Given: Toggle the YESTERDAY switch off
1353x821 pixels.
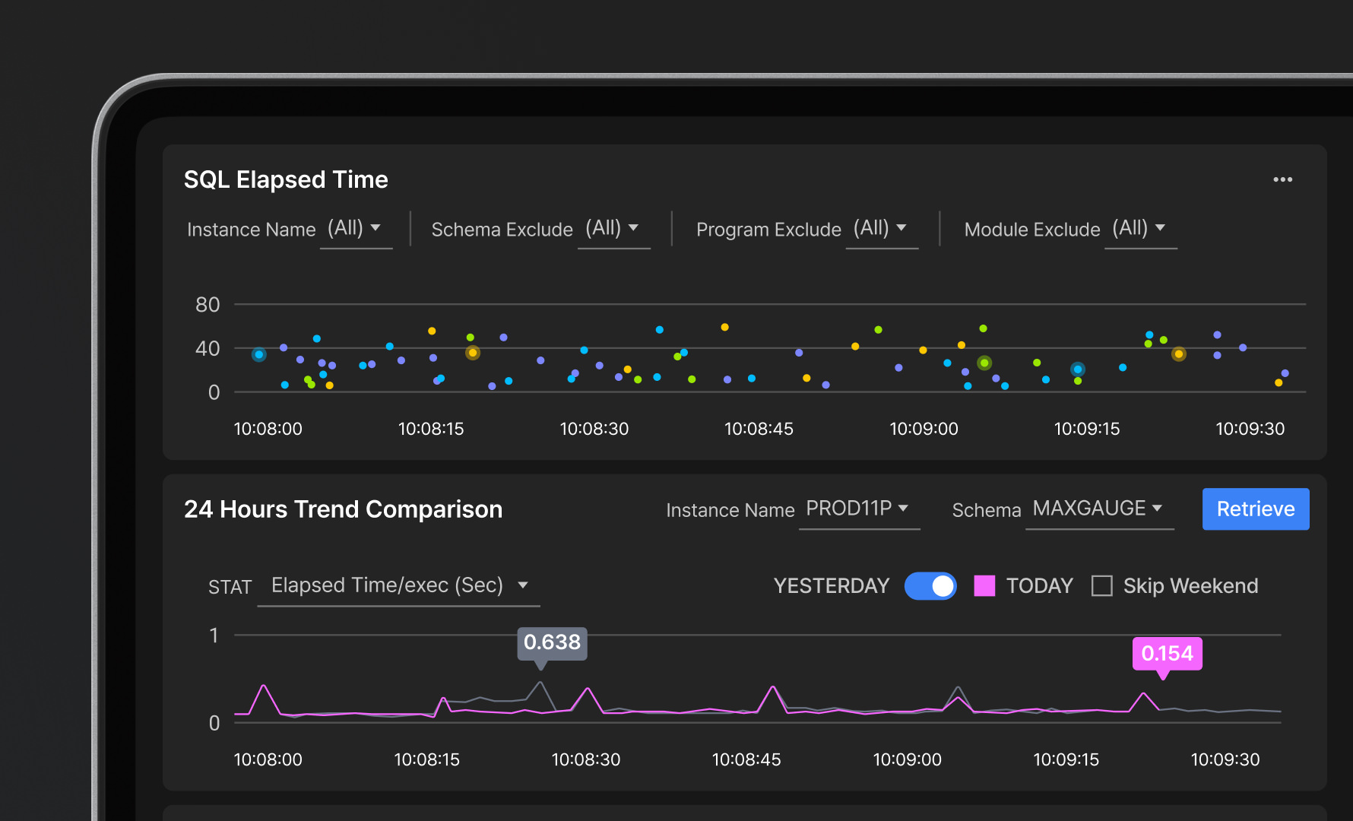Looking at the screenshot, I should pos(930,586).
